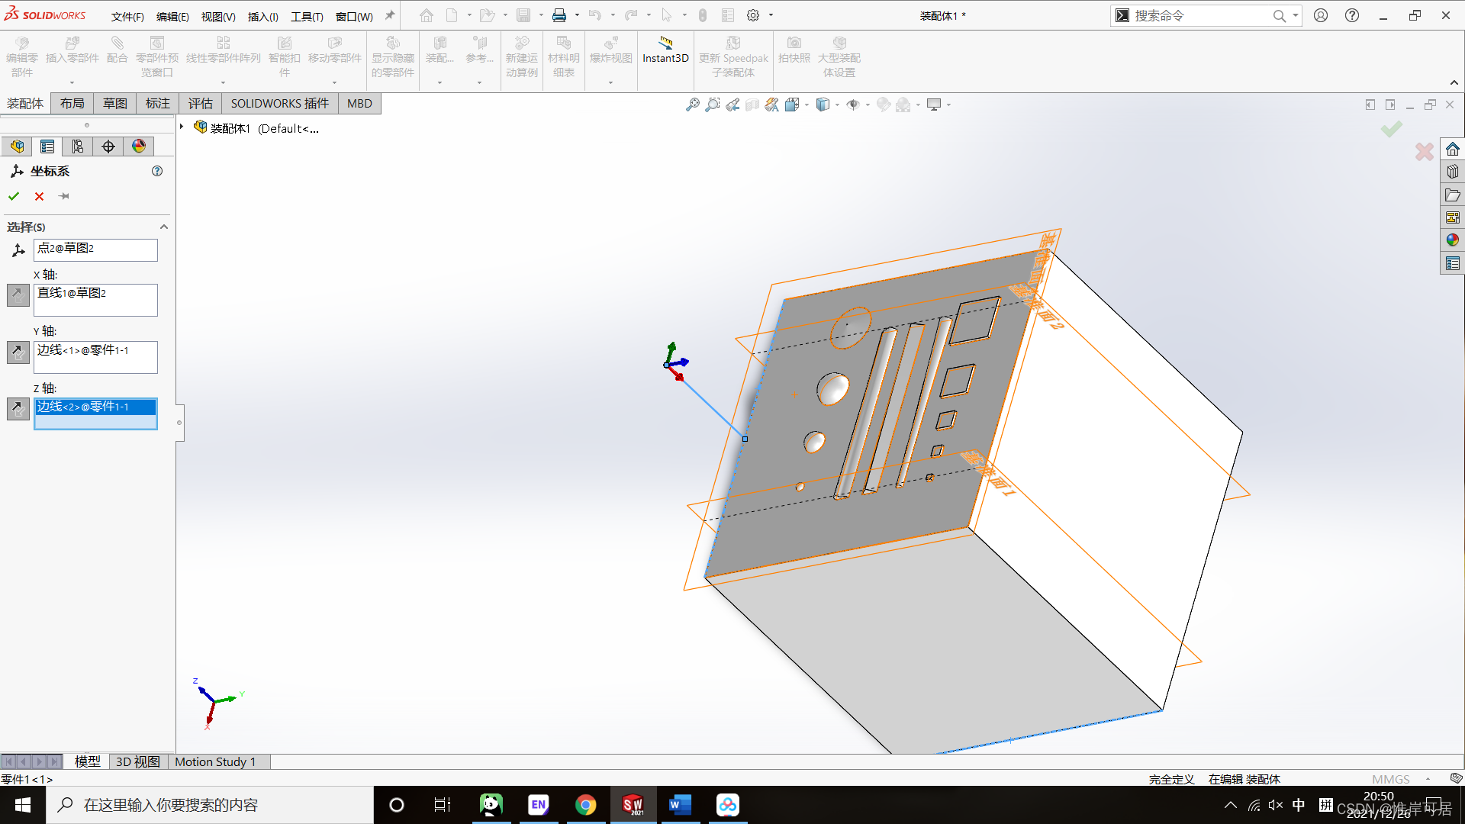1465x824 pixels.
Task: Toggle the Instant3D button
Action: coord(665,50)
